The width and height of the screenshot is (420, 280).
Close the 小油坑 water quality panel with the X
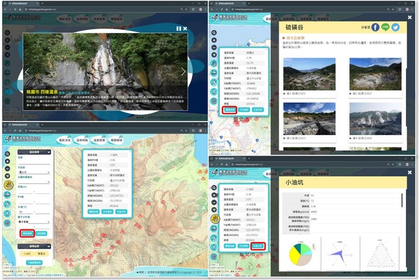[x=409, y=173]
